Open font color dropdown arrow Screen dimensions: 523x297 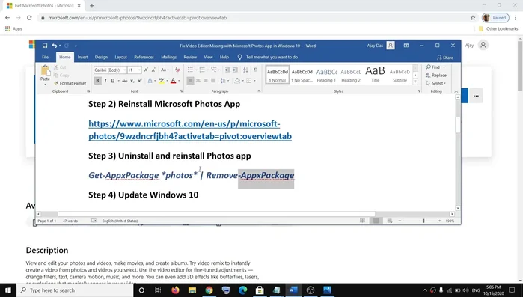179,81
